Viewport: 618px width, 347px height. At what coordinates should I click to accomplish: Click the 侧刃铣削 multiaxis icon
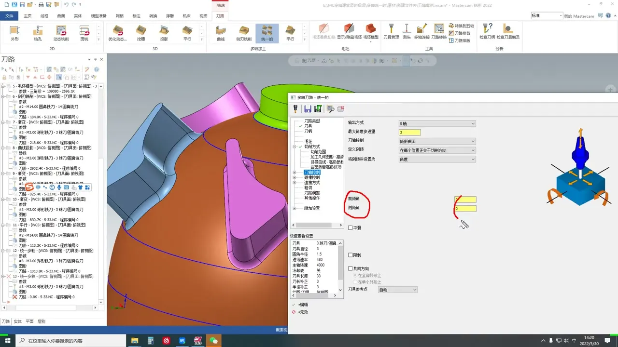click(244, 32)
